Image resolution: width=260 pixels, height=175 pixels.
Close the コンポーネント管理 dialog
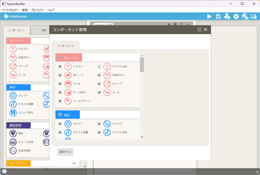(x=205, y=29)
